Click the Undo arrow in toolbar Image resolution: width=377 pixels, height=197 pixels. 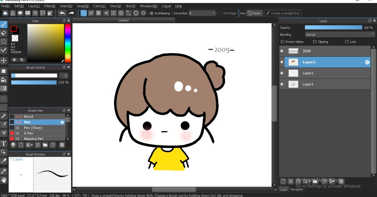pos(62,13)
